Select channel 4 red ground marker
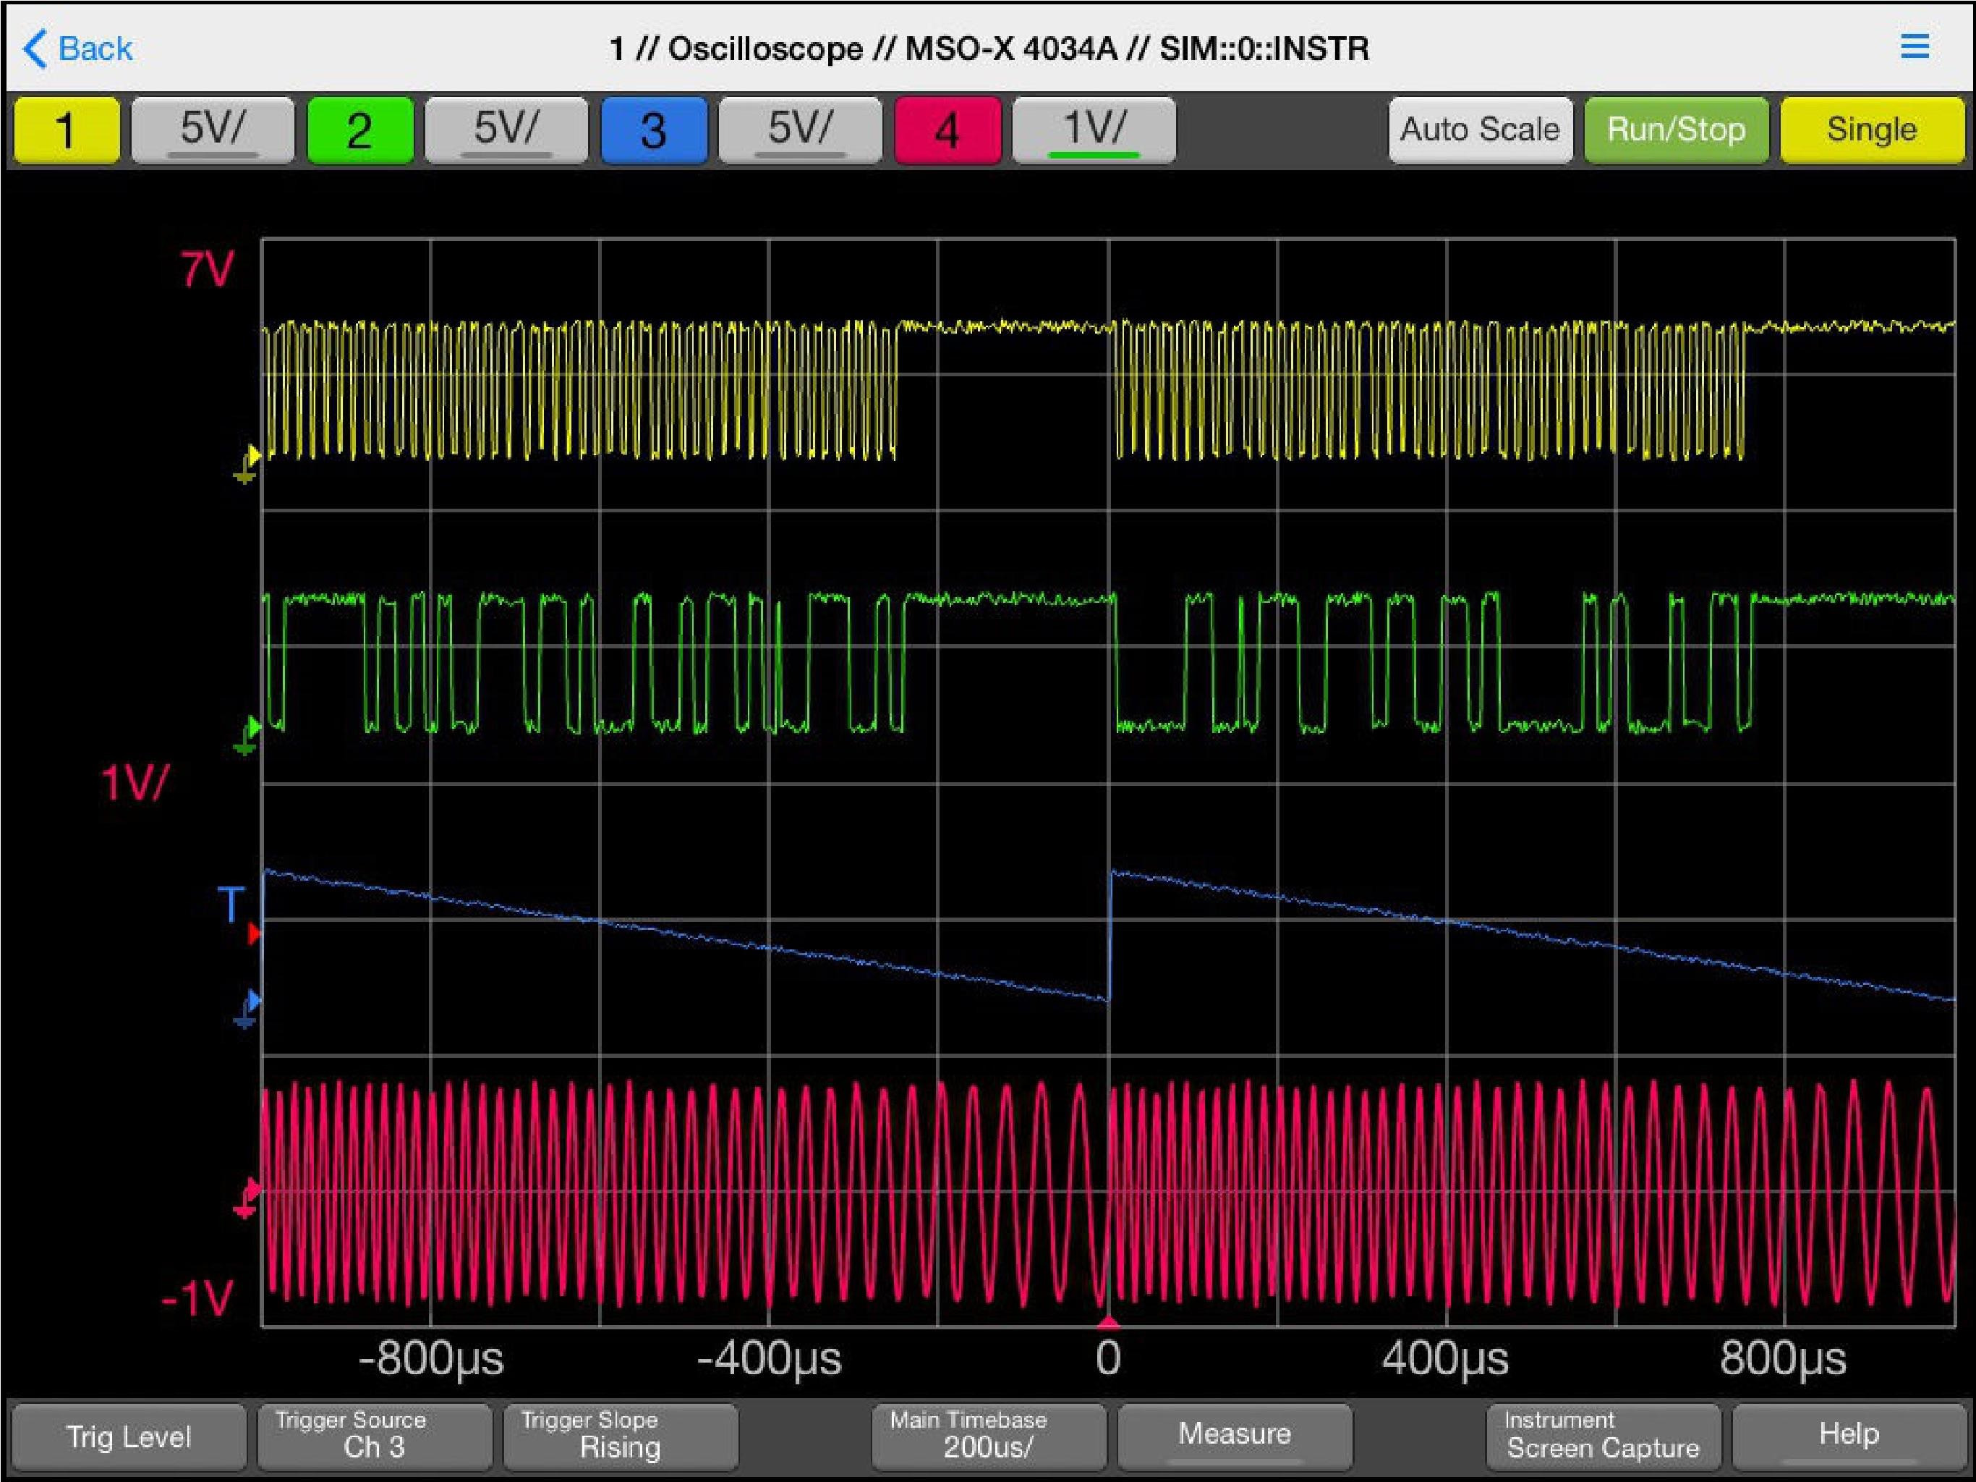This screenshot has width=1976, height=1482. [247, 1198]
